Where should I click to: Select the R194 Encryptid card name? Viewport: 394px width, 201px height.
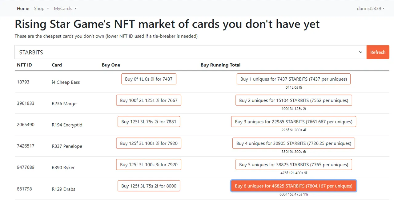[67, 125]
